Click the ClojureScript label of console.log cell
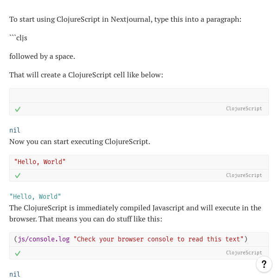This screenshot has width=278, height=278. [244, 253]
